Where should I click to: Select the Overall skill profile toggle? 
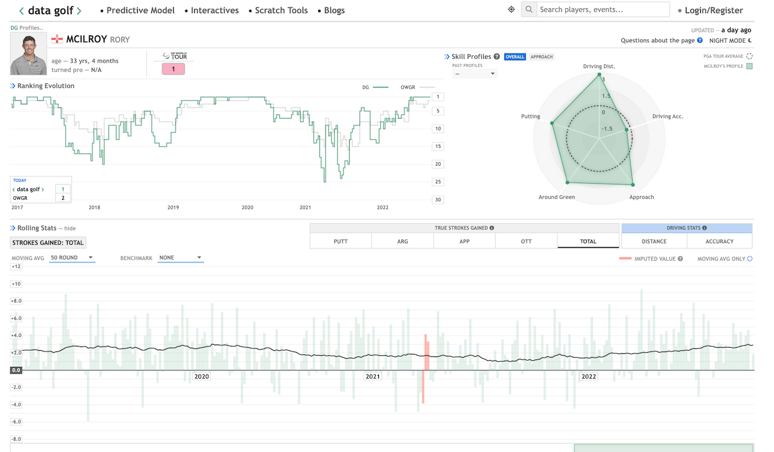point(515,56)
